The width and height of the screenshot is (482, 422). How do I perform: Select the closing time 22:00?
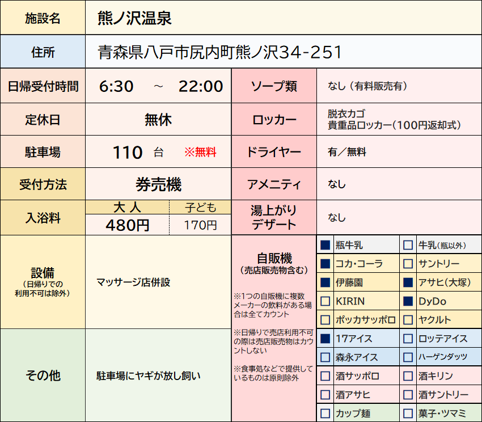click(x=201, y=86)
